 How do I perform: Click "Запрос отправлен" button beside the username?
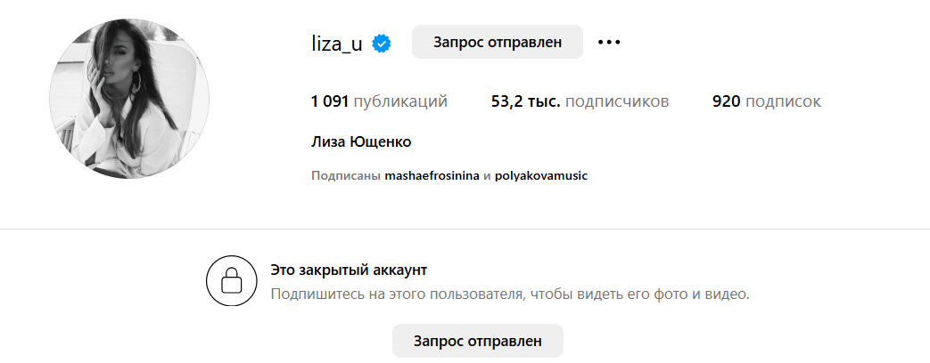pos(497,42)
